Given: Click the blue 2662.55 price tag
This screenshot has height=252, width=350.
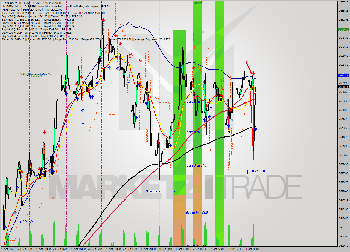Looking at the screenshot, I should click(x=343, y=75).
